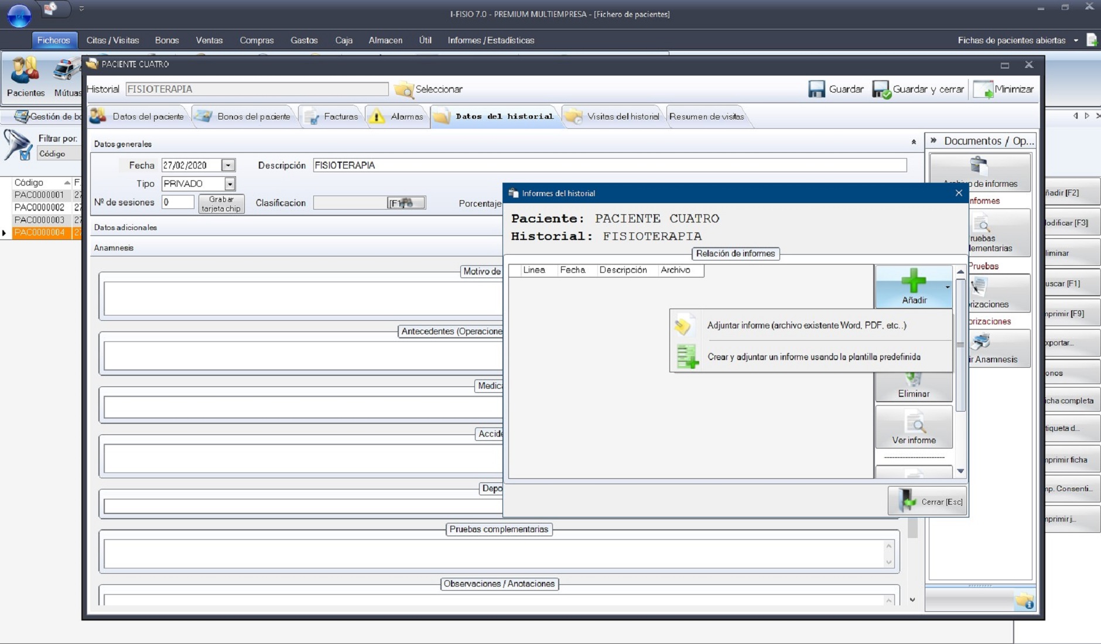Click the document icon beside Fichas abiertas
This screenshot has width=1101, height=644.
pyautogui.click(x=1092, y=40)
